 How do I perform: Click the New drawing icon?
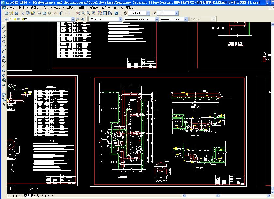(6, 13)
